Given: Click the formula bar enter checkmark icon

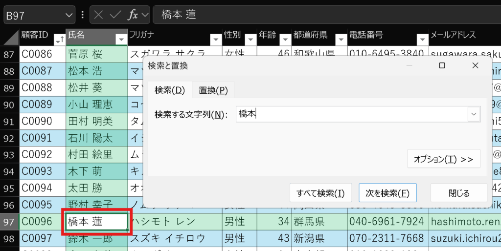Looking at the screenshot, I should click(x=115, y=15).
